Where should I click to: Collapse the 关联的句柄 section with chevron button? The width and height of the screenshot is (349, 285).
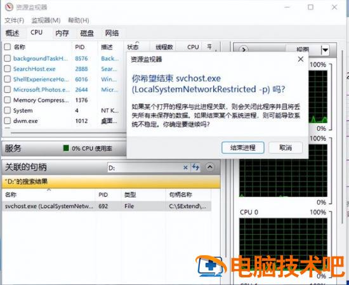(x=210, y=167)
